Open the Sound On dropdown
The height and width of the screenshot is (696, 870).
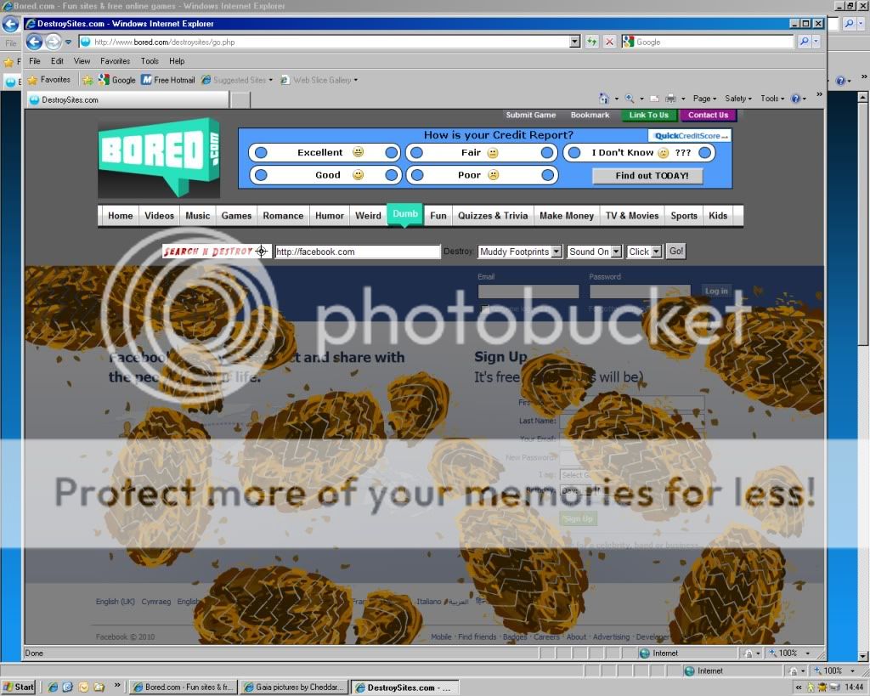tap(594, 252)
